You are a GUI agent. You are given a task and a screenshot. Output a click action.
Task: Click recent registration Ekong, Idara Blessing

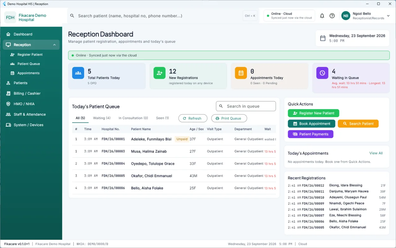pyautogui.click(x=337, y=185)
